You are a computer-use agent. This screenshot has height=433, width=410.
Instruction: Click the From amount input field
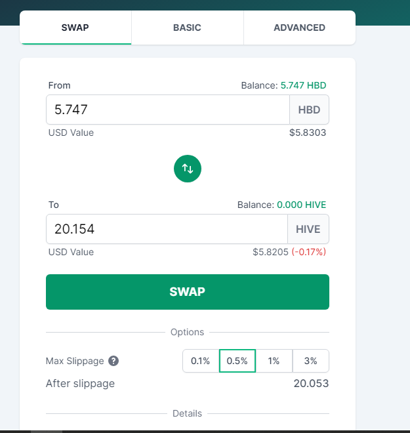[168, 110]
